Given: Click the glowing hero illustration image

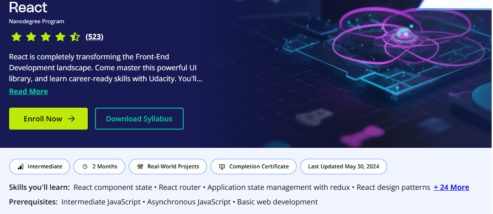Looking at the screenshot, I should tap(375, 68).
